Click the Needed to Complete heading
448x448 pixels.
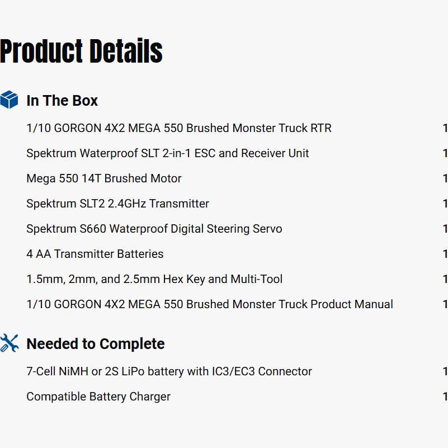96,344
